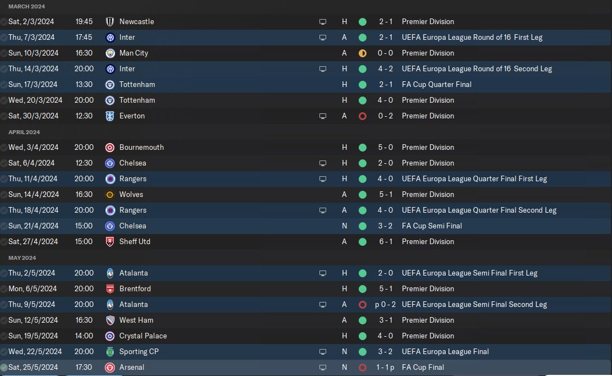This screenshot has height=376, width=612.
Task: Select the Crystal Palace fixture row date
Action: [x=33, y=336]
